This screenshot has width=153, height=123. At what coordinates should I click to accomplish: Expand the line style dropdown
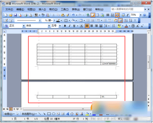coord(40,21)
